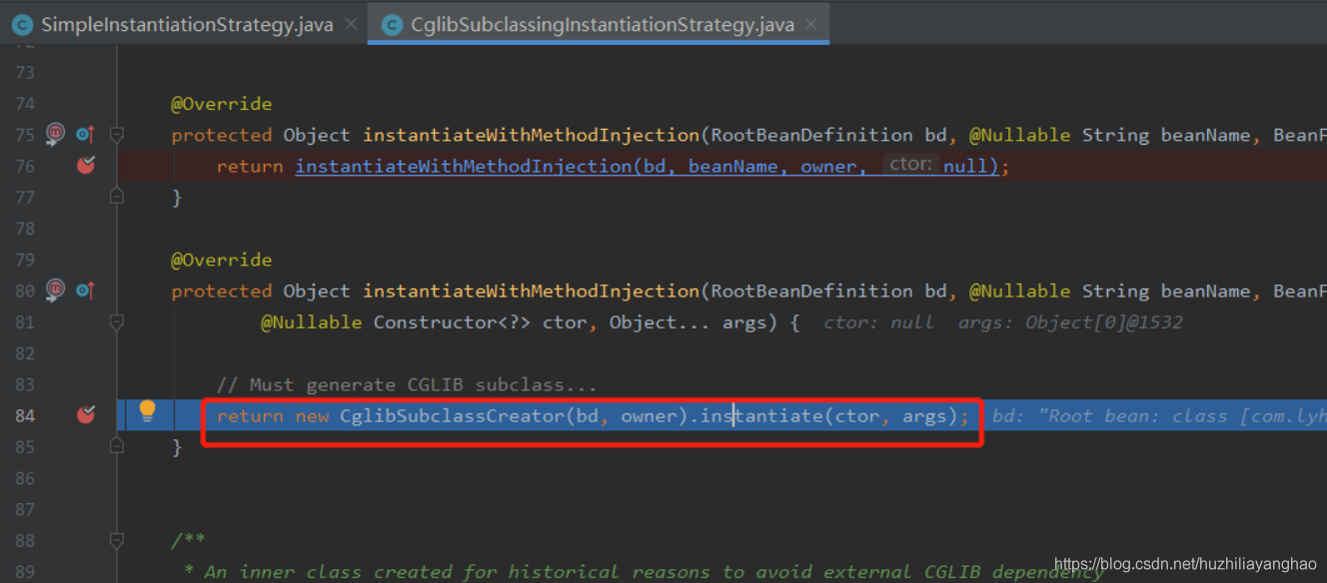
Task: Collapse the method fold marker at line 75
Action: pos(117,134)
